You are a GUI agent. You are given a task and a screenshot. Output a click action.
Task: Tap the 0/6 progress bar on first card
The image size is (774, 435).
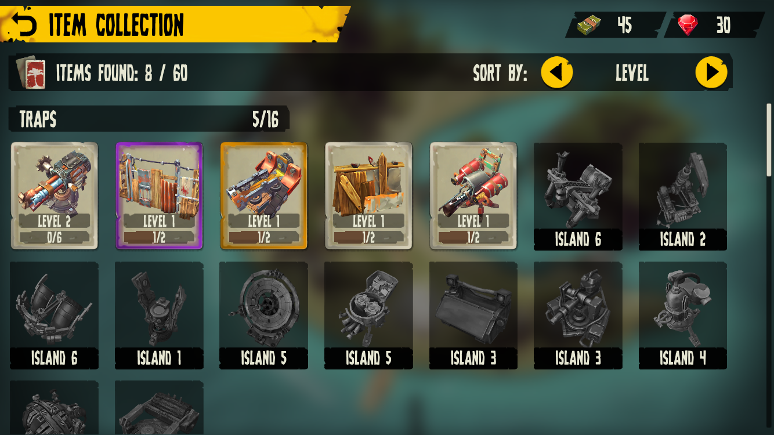tap(55, 237)
